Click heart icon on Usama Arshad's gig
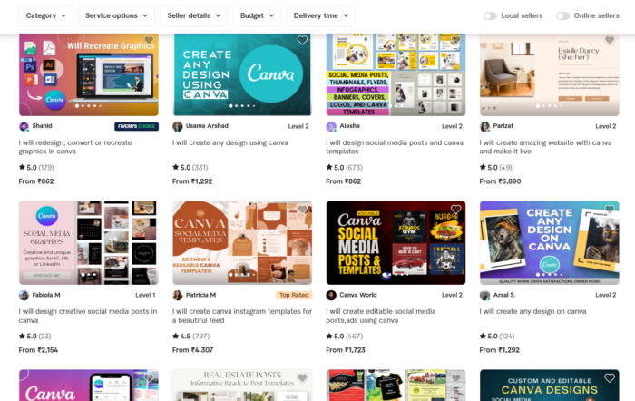The width and height of the screenshot is (635, 401). [x=302, y=40]
